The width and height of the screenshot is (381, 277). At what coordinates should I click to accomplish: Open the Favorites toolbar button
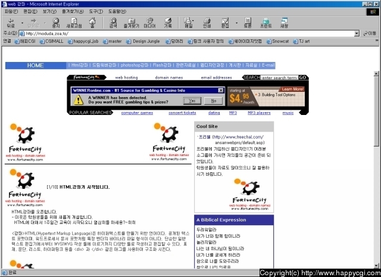131,23
